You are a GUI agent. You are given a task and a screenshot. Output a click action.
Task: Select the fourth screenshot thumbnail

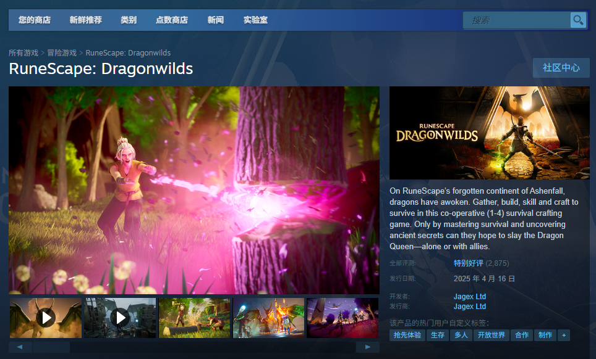pyautogui.click(x=268, y=318)
